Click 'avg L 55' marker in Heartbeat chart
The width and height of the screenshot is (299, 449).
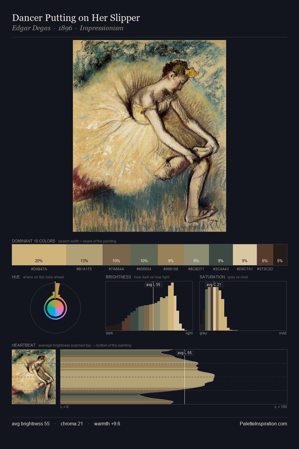coord(184,353)
